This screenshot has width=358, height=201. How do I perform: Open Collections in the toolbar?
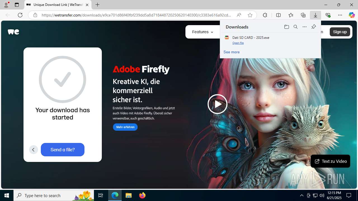303,15
